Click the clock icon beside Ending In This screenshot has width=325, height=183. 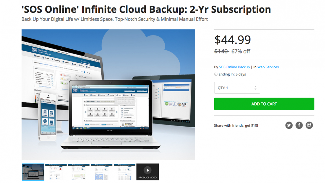(x=216, y=74)
